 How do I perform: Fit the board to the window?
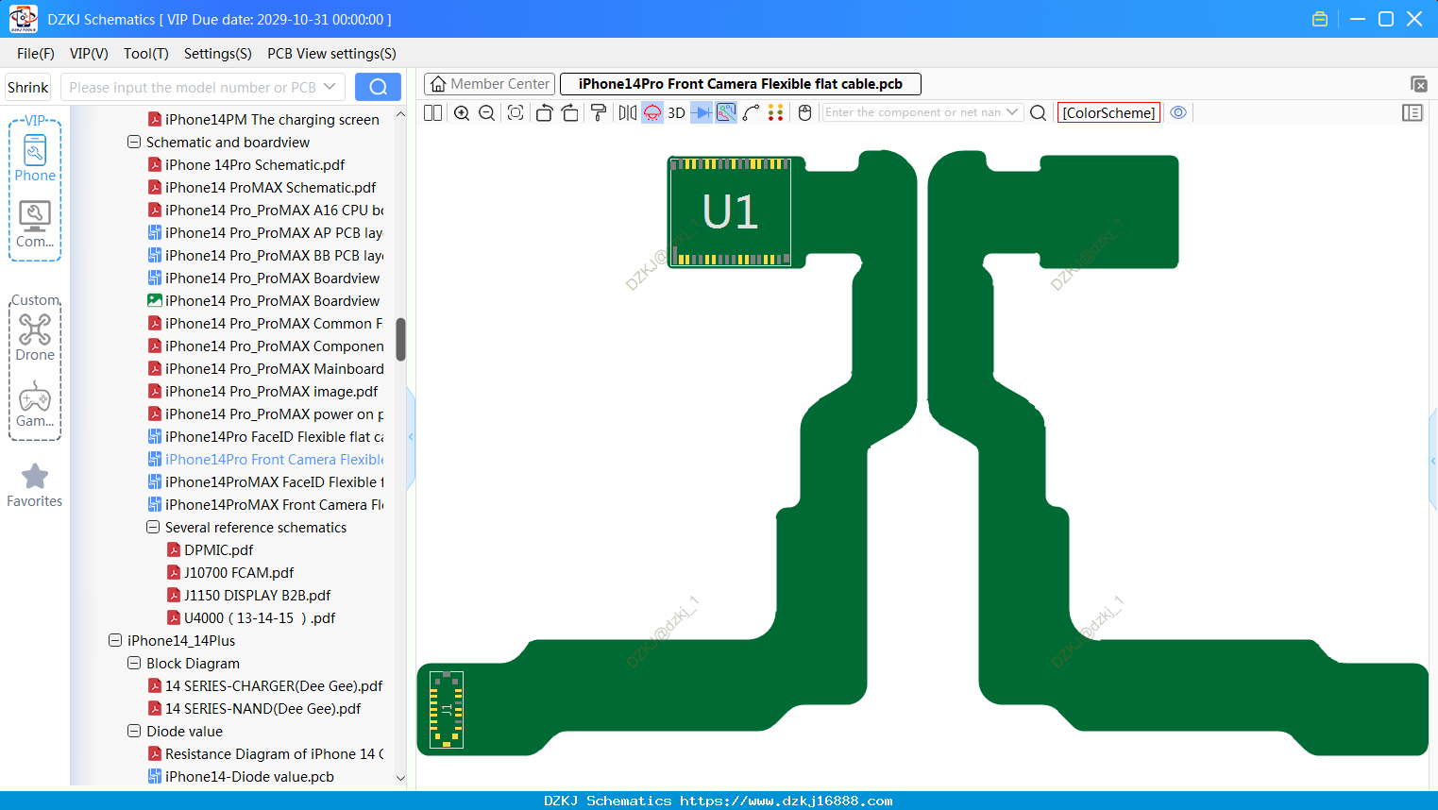[516, 112]
